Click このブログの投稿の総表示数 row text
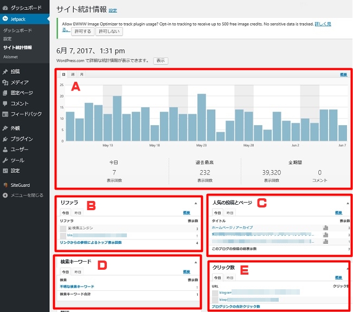The width and height of the screenshot is (353, 312). point(234,249)
